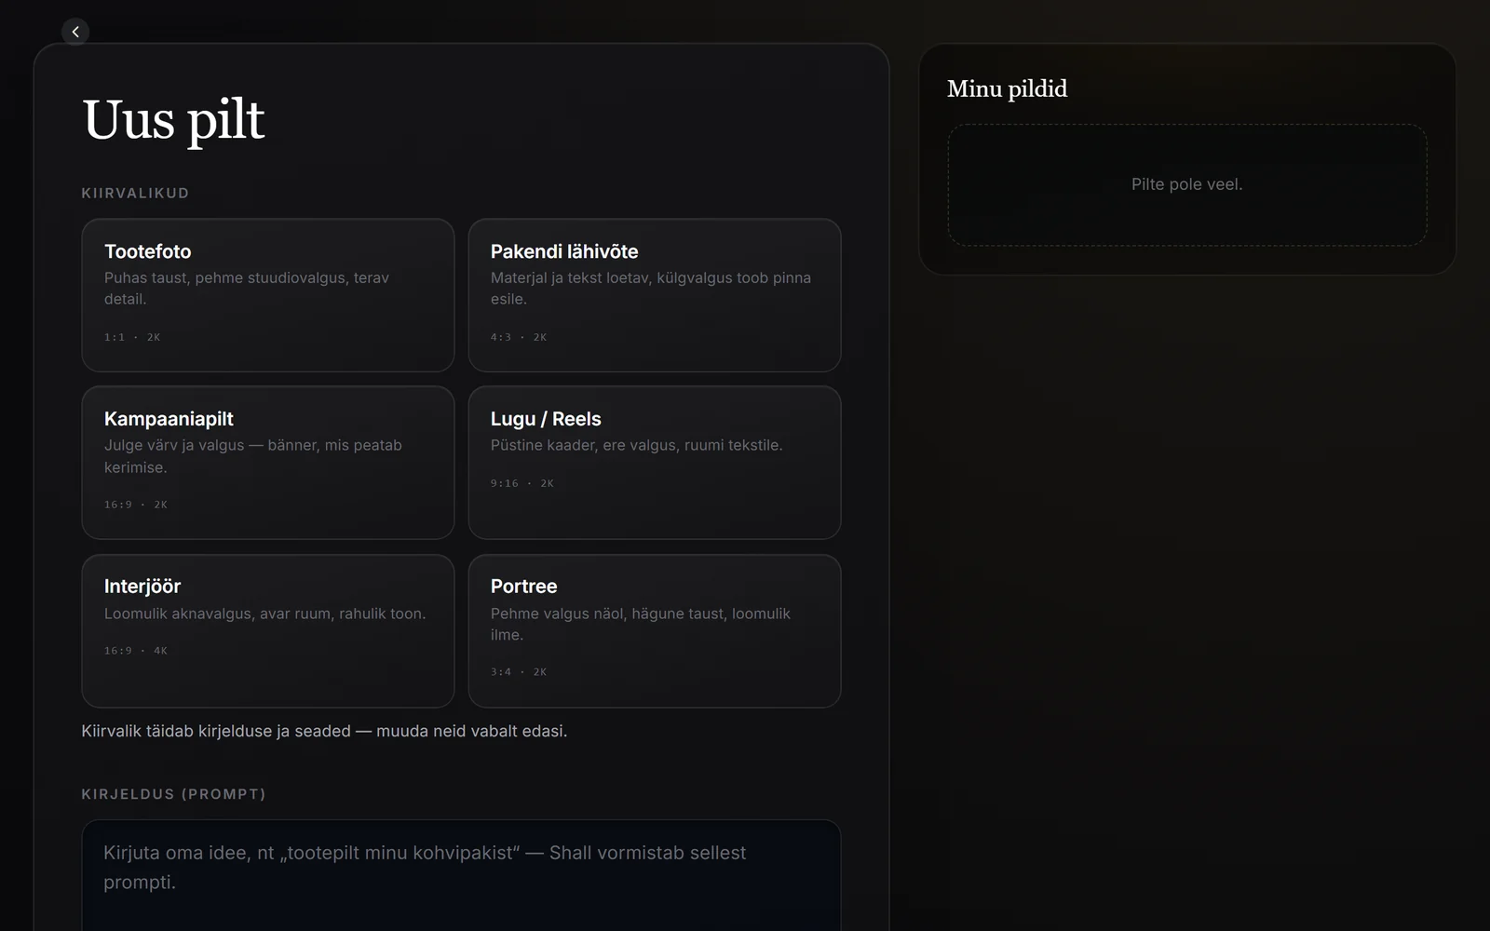Choose the Pakendi lähivõte preset card
The width and height of the screenshot is (1490, 931).
click(655, 295)
